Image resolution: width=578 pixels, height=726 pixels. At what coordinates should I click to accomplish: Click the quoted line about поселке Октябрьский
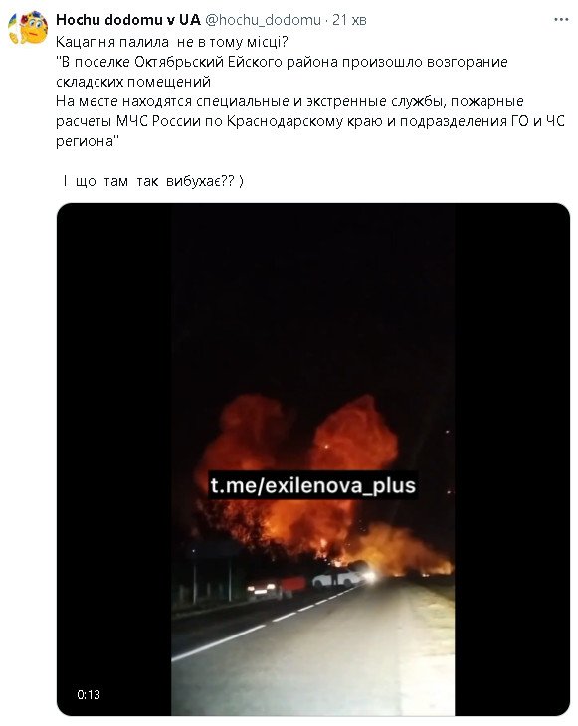(282, 62)
